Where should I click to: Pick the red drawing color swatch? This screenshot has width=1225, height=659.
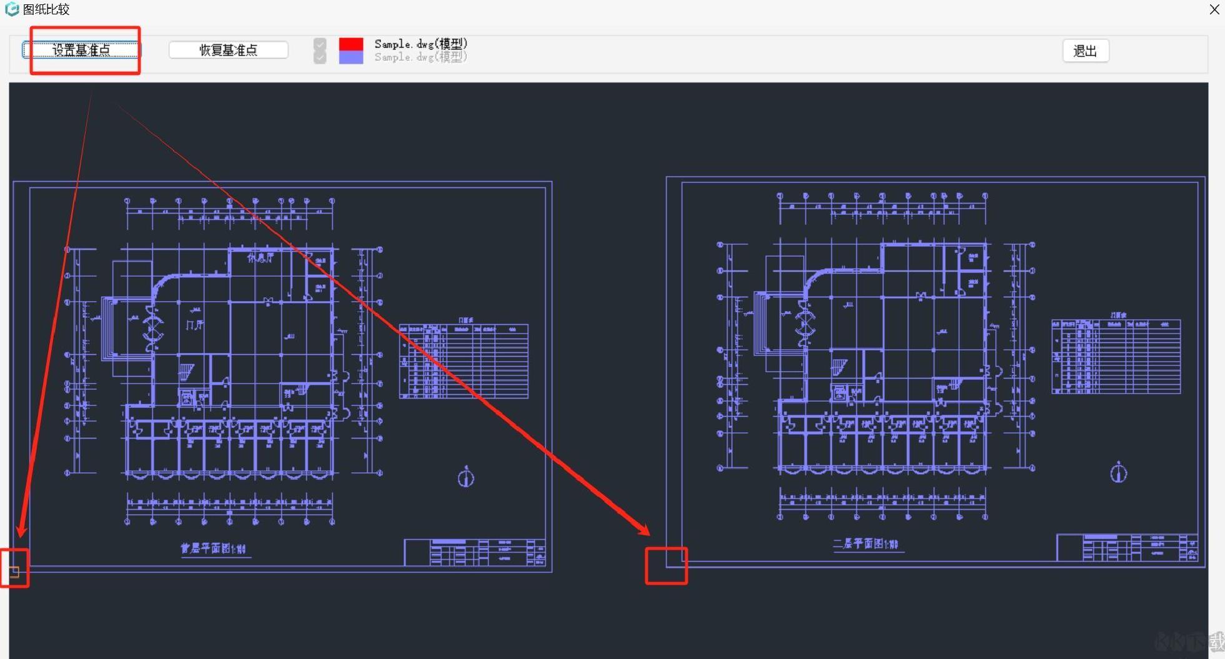pyautogui.click(x=351, y=44)
